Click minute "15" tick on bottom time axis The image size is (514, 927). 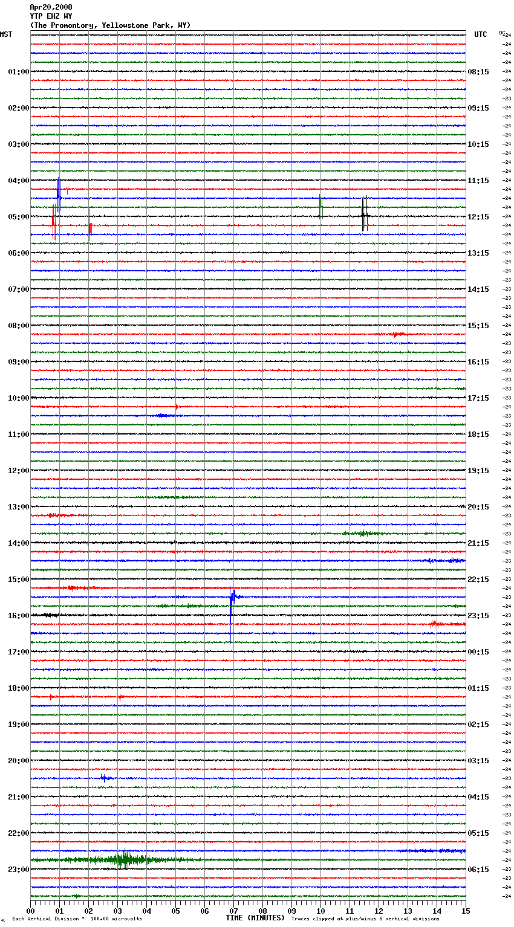[466, 911]
